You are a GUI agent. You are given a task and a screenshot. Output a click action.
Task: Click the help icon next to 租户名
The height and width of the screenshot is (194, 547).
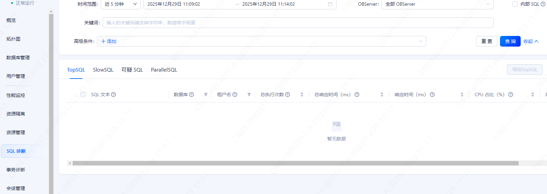[235, 95]
